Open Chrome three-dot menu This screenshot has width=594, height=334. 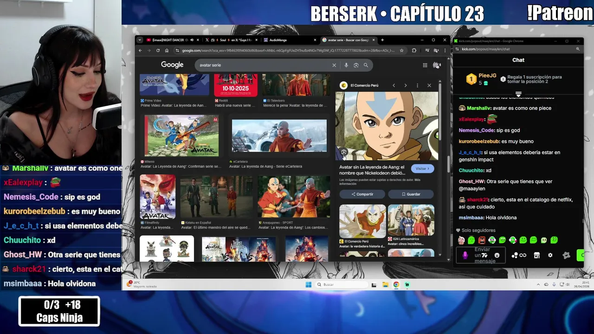click(x=444, y=51)
